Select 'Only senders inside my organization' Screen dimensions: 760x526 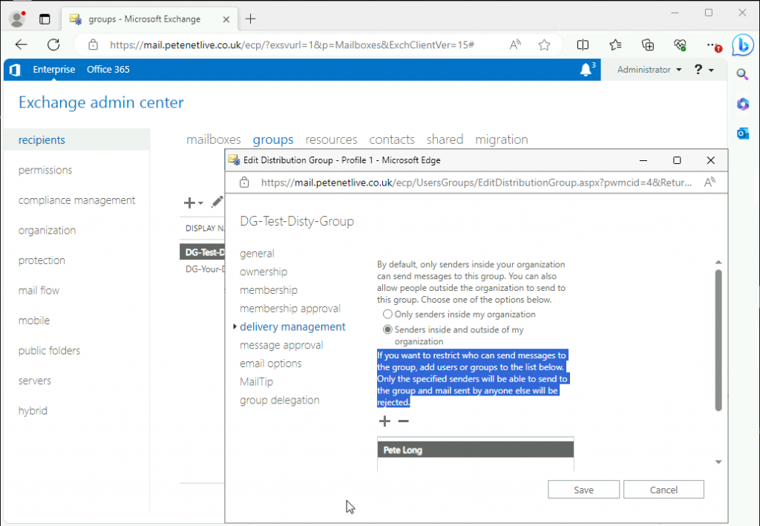point(387,314)
